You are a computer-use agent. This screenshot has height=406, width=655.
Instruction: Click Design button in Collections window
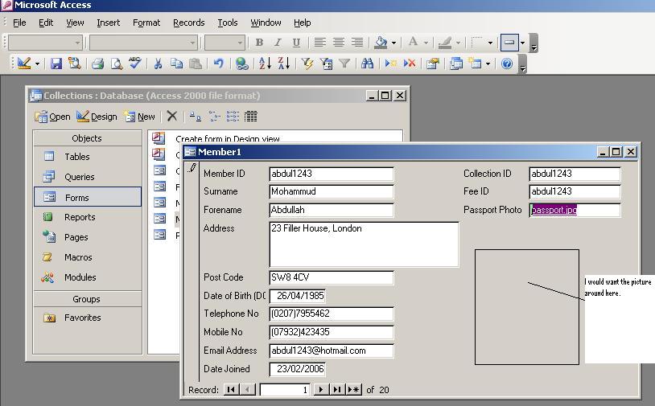pos(97,117)
